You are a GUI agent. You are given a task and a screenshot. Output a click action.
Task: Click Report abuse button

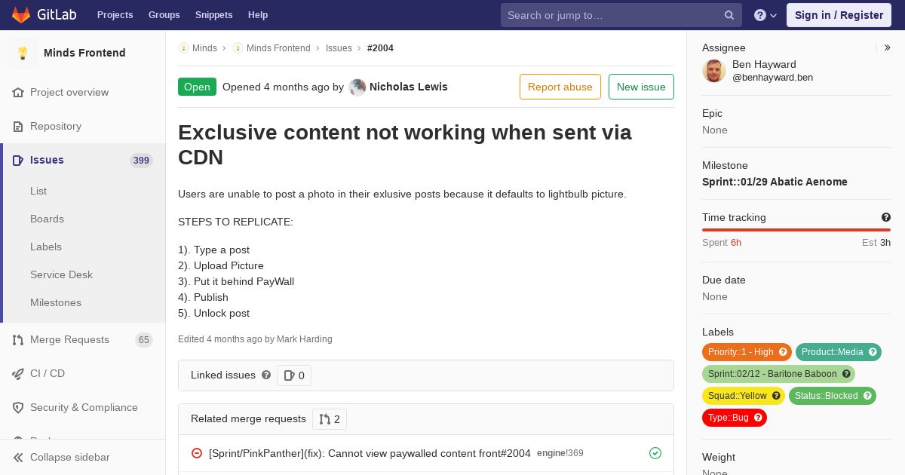pos(560,87)
